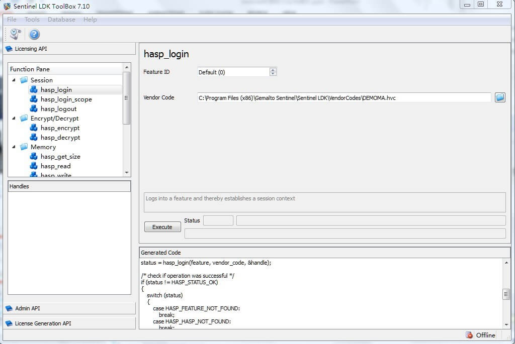This screenshot has width=515, height=344.
Task: Click hasp_read function icon
Action: [34, 166]
